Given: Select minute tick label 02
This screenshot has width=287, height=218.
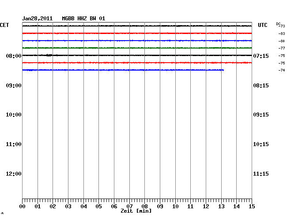Looking at the screenshot, I should coord(53,207).
